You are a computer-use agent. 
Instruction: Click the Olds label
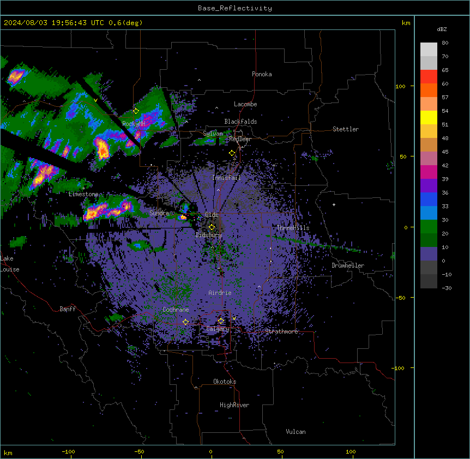pos(212,215)
